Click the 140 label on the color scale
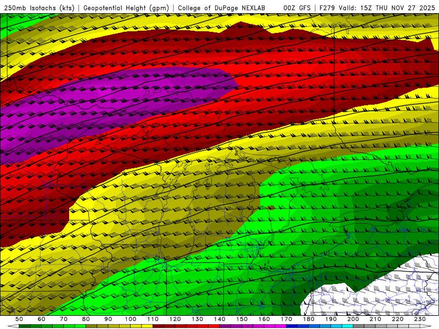This screenshot has width=439, height=329. point(219,319)
